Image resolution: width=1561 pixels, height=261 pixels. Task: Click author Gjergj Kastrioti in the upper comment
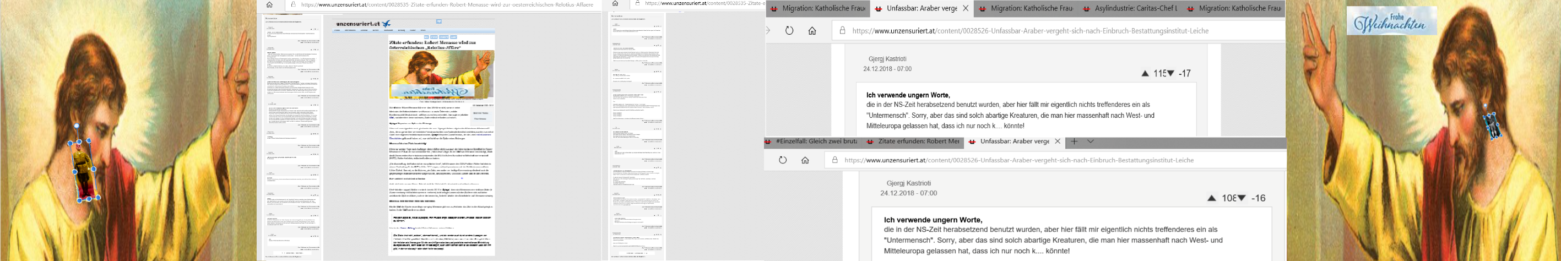[887, 59]
